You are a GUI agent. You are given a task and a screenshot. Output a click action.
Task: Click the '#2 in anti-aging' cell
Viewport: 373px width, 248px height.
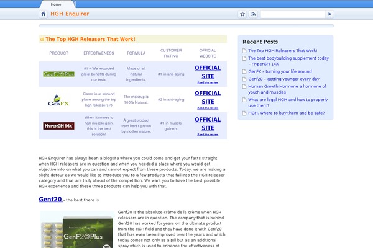(x=171, y=99)
